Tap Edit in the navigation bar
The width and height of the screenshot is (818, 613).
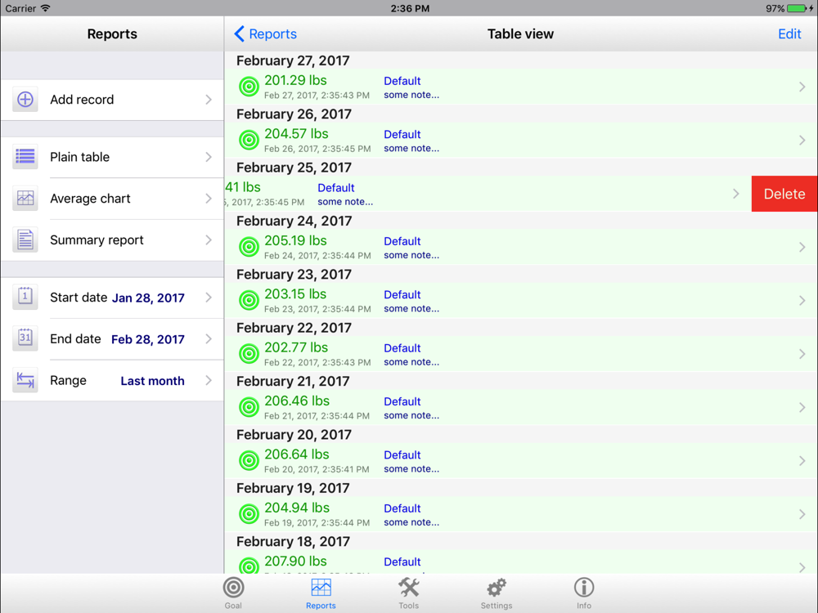pyautogui.click(x=789, y=34)
